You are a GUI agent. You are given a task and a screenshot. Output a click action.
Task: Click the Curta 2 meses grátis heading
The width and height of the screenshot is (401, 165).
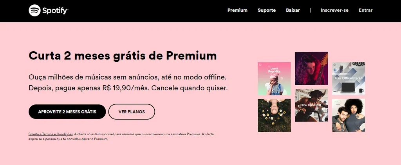(x=123, y=56)
